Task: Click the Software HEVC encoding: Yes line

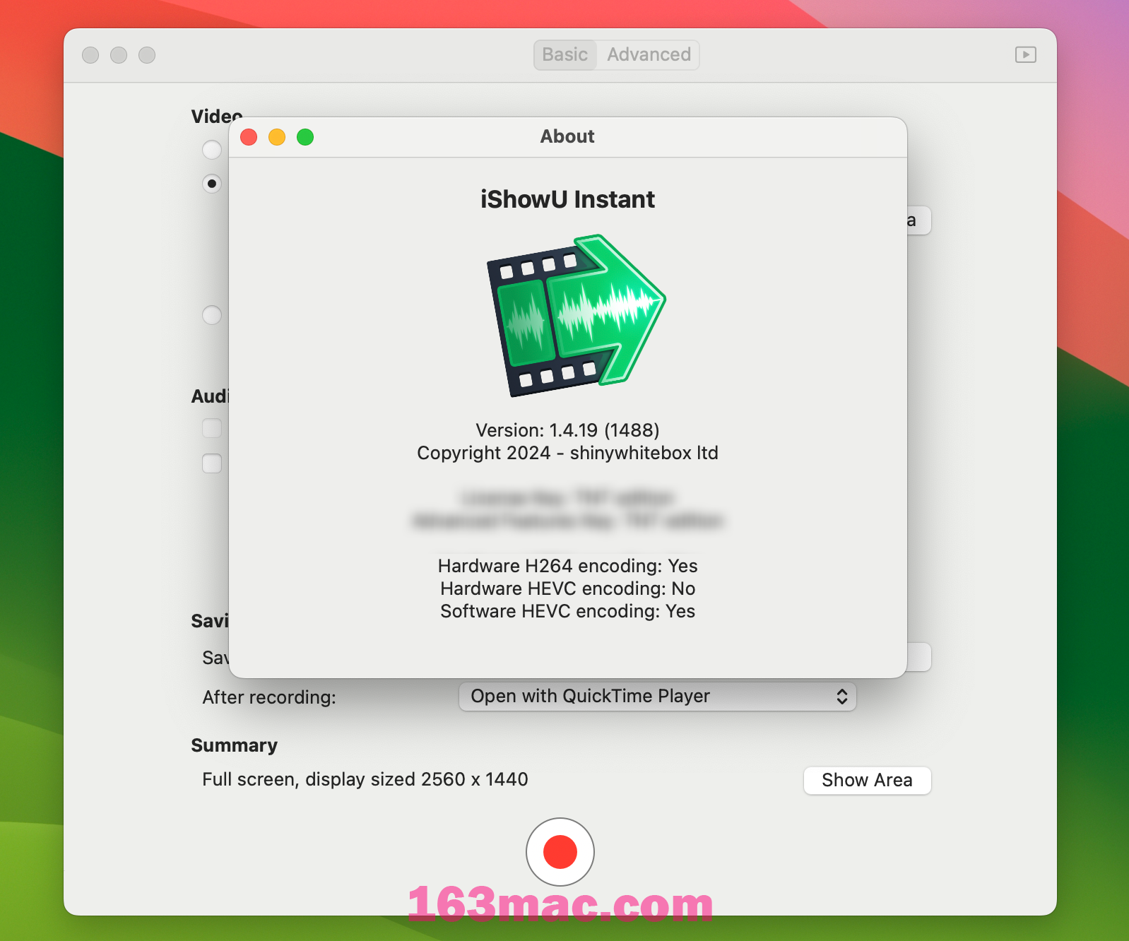Action: coord(567,611)
